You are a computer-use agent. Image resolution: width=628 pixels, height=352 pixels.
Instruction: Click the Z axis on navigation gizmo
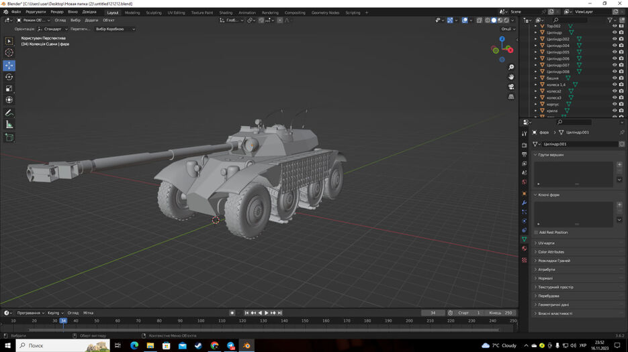pos(502,39)
